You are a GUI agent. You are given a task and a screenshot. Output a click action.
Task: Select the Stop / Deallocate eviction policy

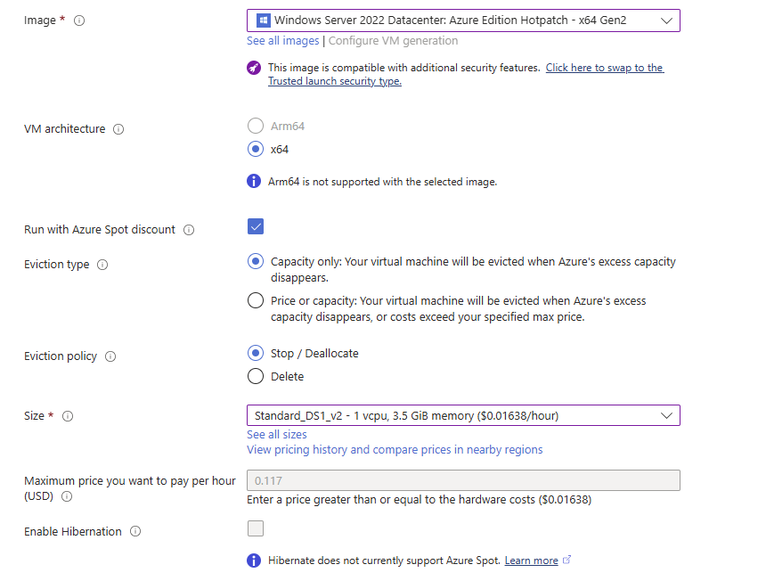click(x=256, y=353)
